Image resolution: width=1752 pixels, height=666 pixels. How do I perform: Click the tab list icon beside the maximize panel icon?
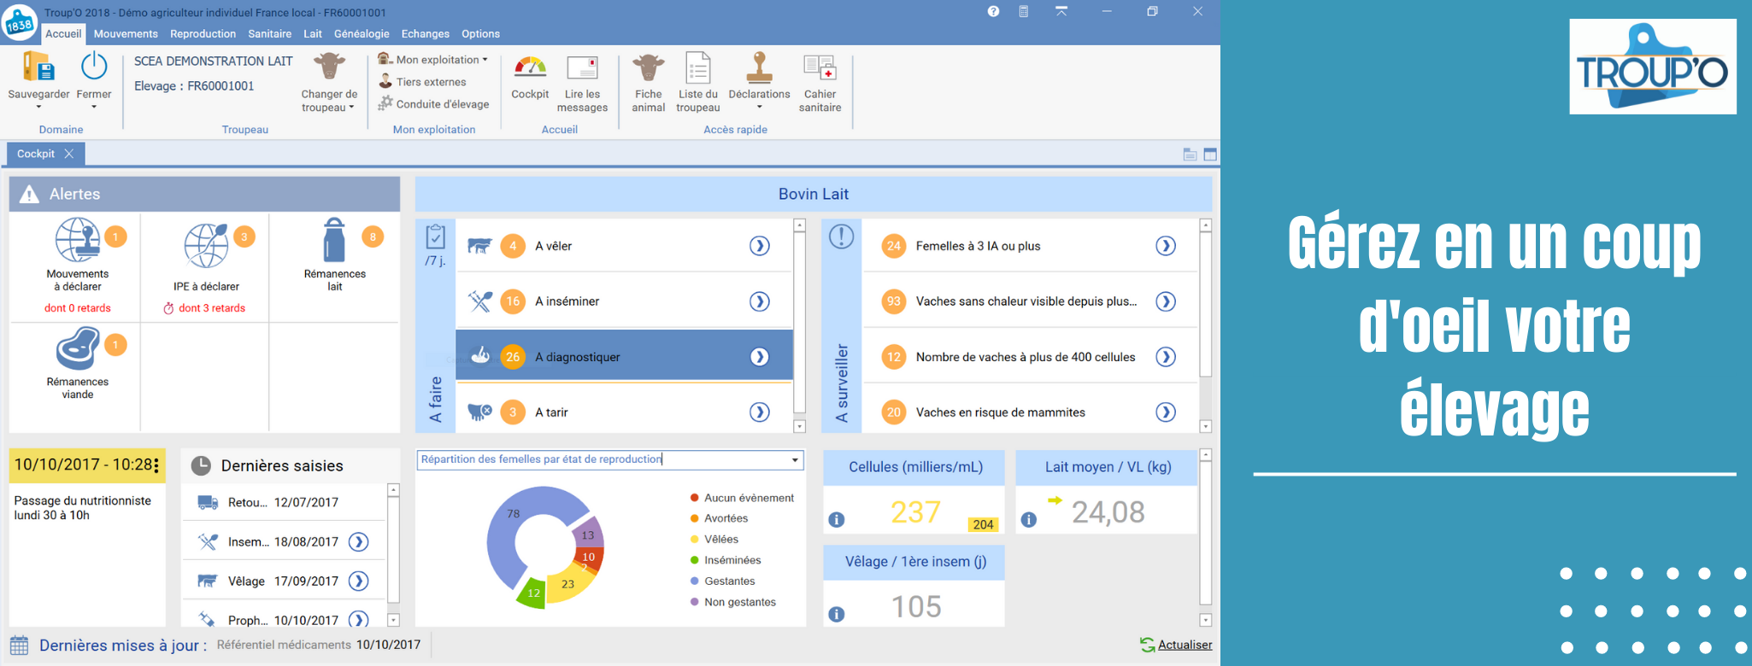click(1190, 155)
